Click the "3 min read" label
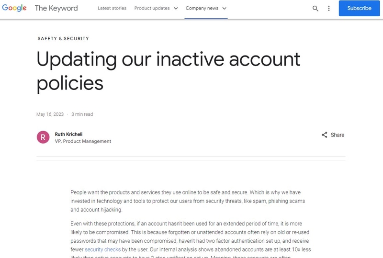 82,114
